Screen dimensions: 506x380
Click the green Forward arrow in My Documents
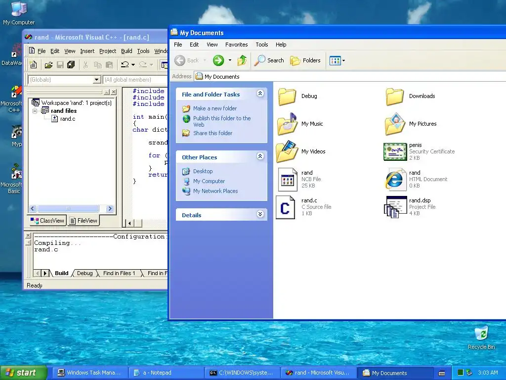218,60
